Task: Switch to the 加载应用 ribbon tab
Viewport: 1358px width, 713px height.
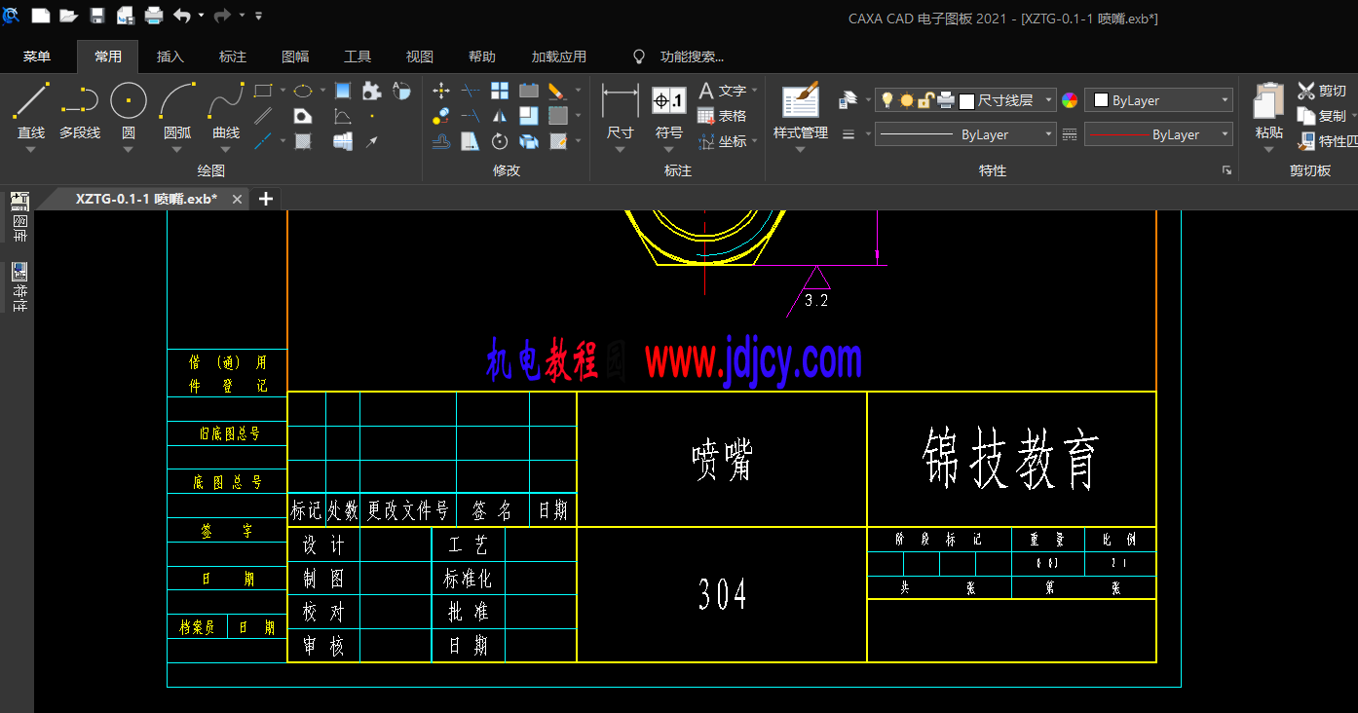Action: tap(559, 56)
